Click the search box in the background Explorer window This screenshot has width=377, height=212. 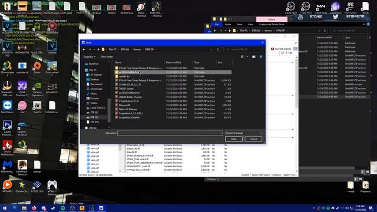click(x=349, y=31)
